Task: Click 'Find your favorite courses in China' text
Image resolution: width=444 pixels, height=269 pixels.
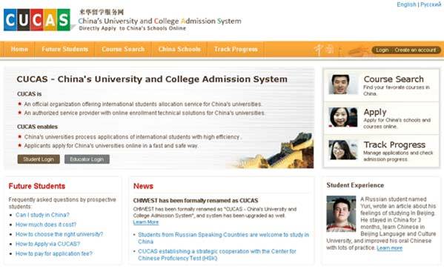Action: click(397, 90)
